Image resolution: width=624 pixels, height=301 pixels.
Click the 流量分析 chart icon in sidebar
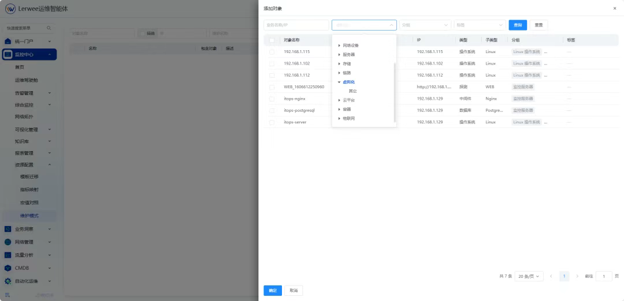coord(8,255)
